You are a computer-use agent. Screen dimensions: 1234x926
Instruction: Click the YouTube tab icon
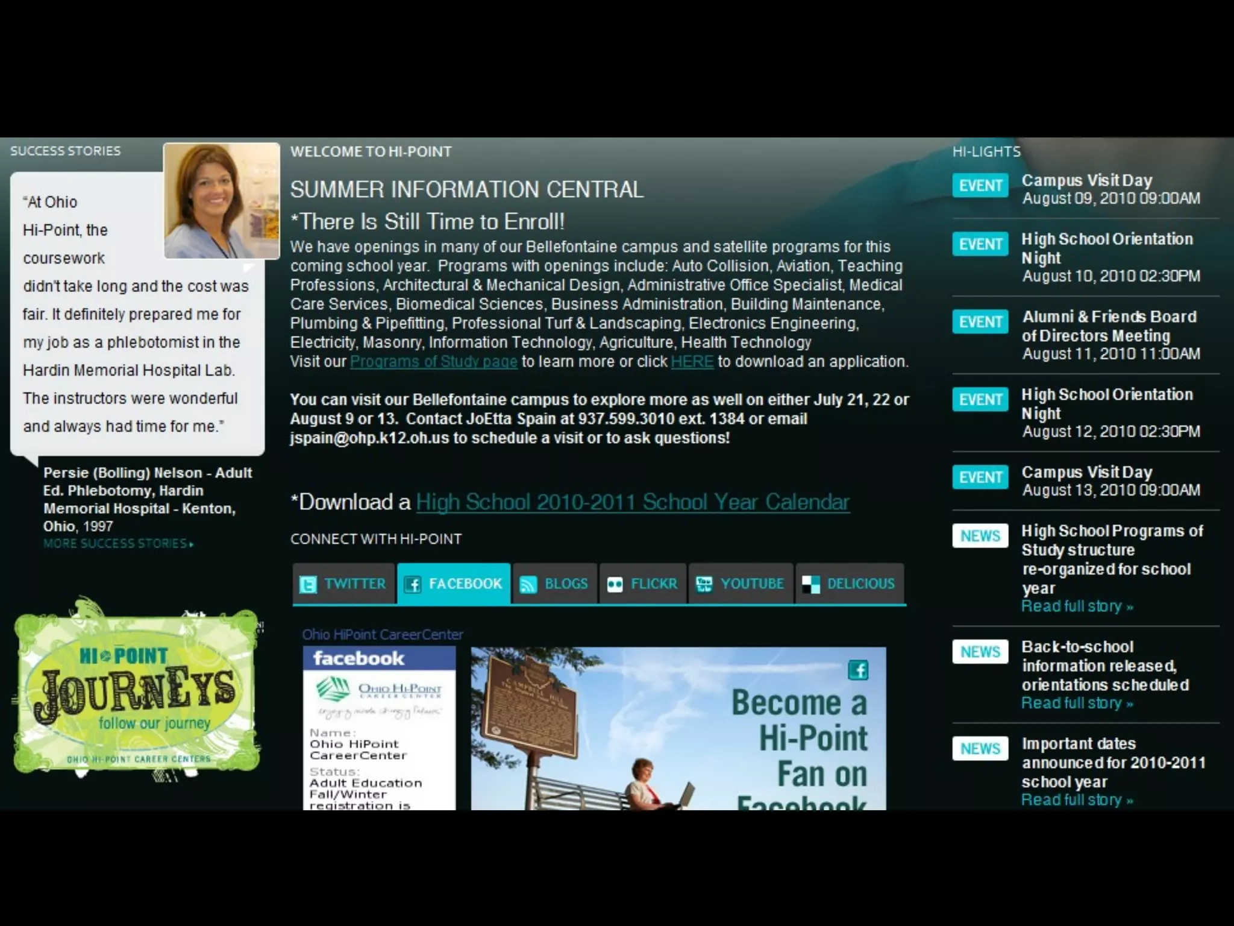click(704, 584)
